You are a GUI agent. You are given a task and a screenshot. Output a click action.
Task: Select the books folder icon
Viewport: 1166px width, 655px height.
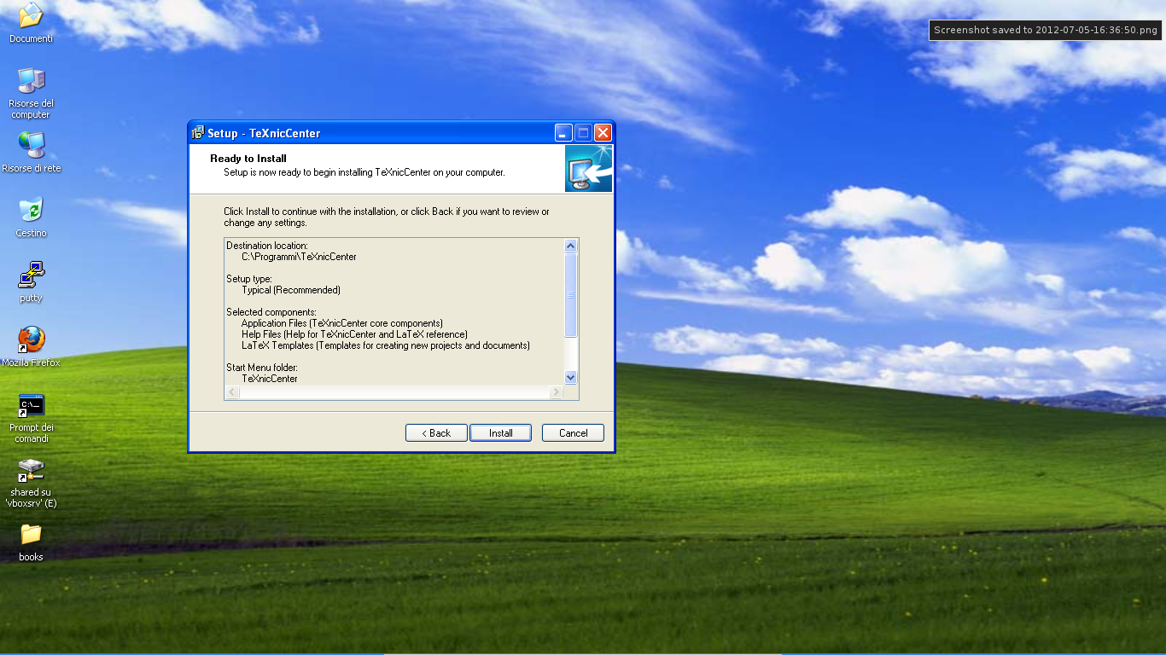tap(31, 542)
